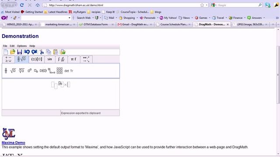Open the CourseTopia bookmark
280x157 pixels.
point(133,12)
